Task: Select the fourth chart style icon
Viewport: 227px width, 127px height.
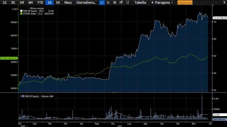Action: coord(121,2)
